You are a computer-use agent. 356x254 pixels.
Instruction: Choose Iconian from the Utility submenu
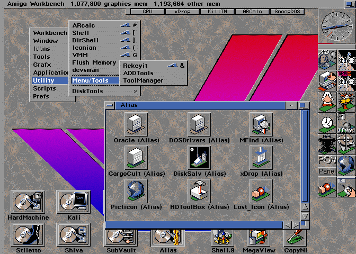(x=105, y=48)
